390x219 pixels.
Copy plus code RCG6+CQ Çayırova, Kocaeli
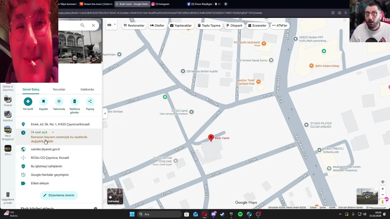click(50, 158)
